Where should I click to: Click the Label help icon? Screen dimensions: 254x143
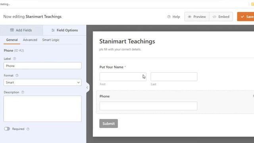point(15,59)
